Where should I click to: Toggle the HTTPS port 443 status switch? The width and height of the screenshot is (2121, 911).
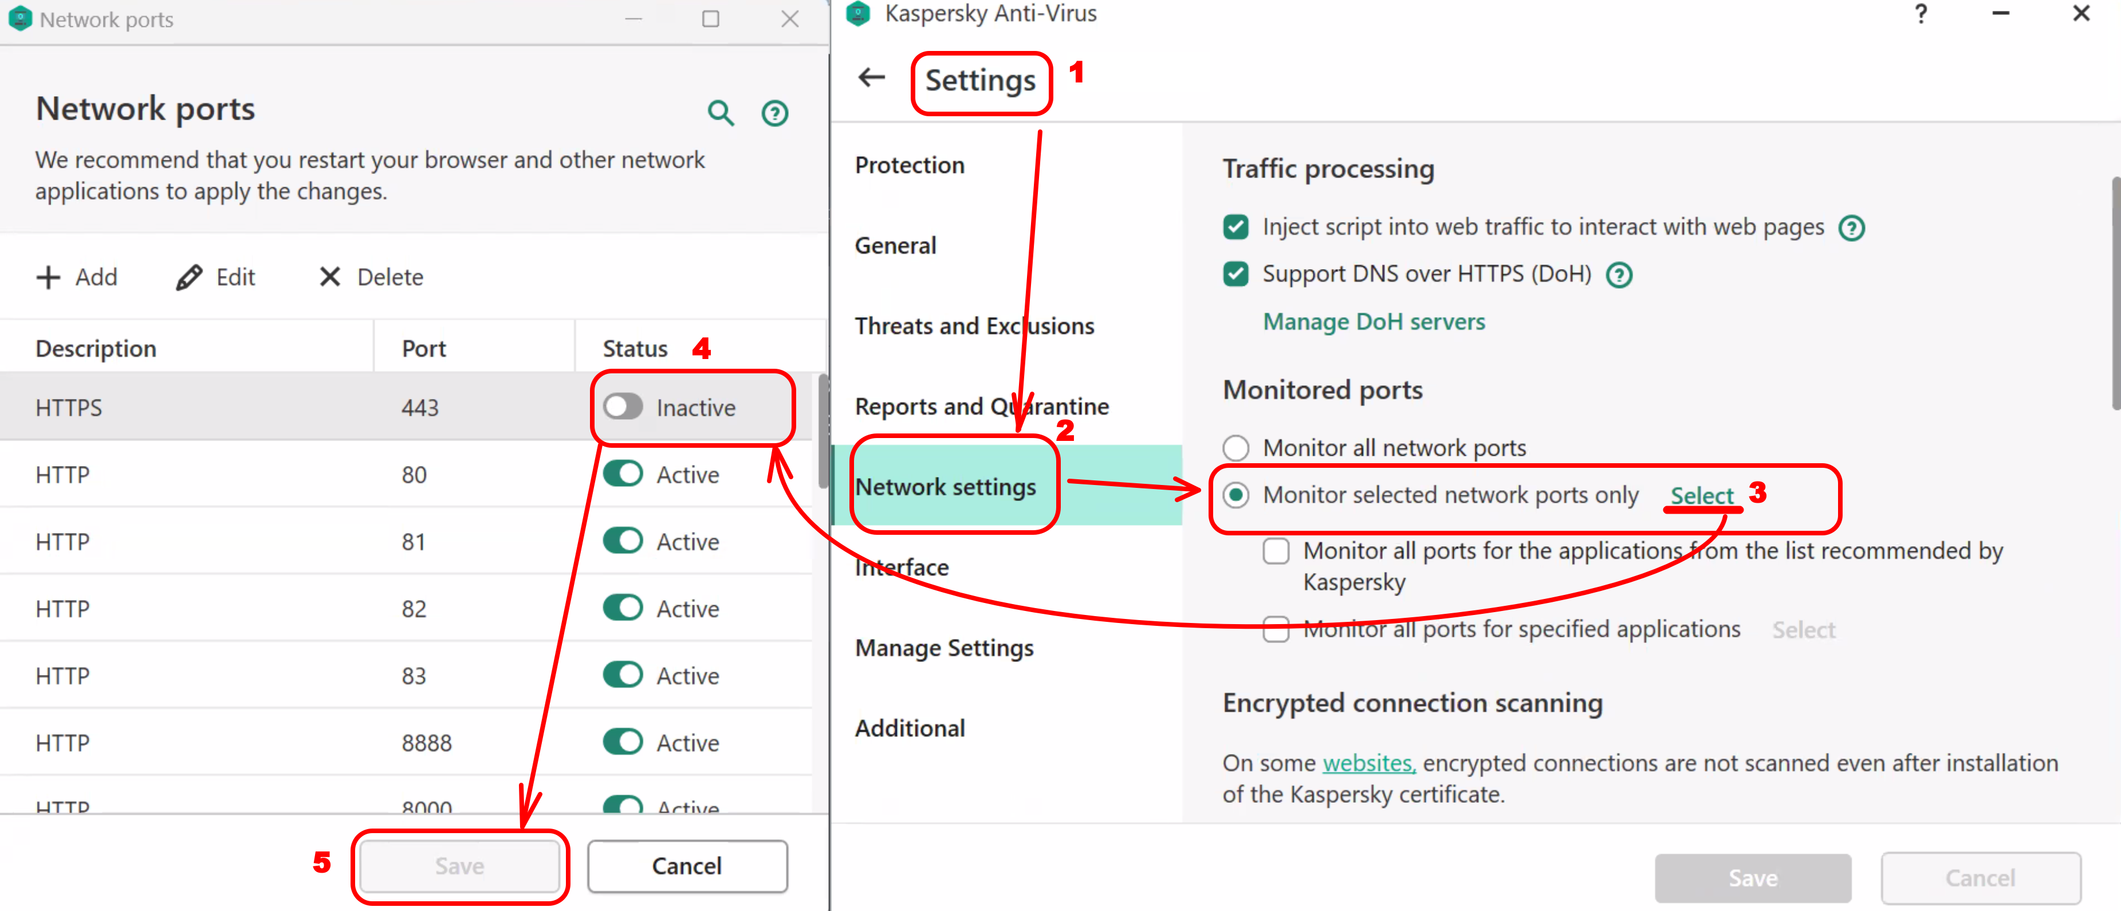tap(623, 407)
